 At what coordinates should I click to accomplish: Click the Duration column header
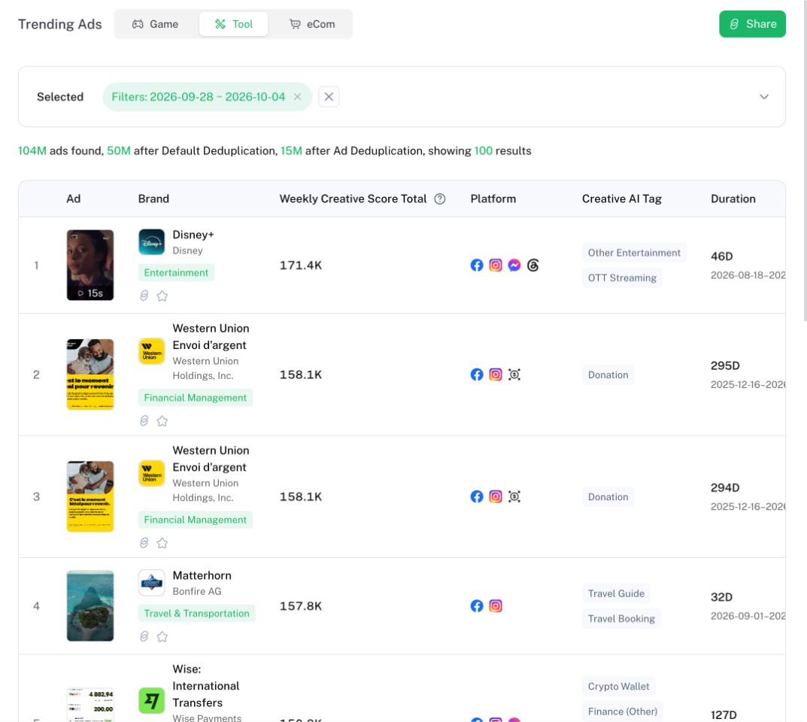click(733, 199)
